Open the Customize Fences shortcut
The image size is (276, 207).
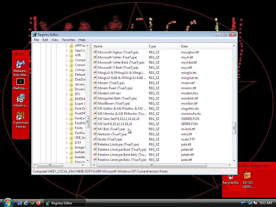20,120
